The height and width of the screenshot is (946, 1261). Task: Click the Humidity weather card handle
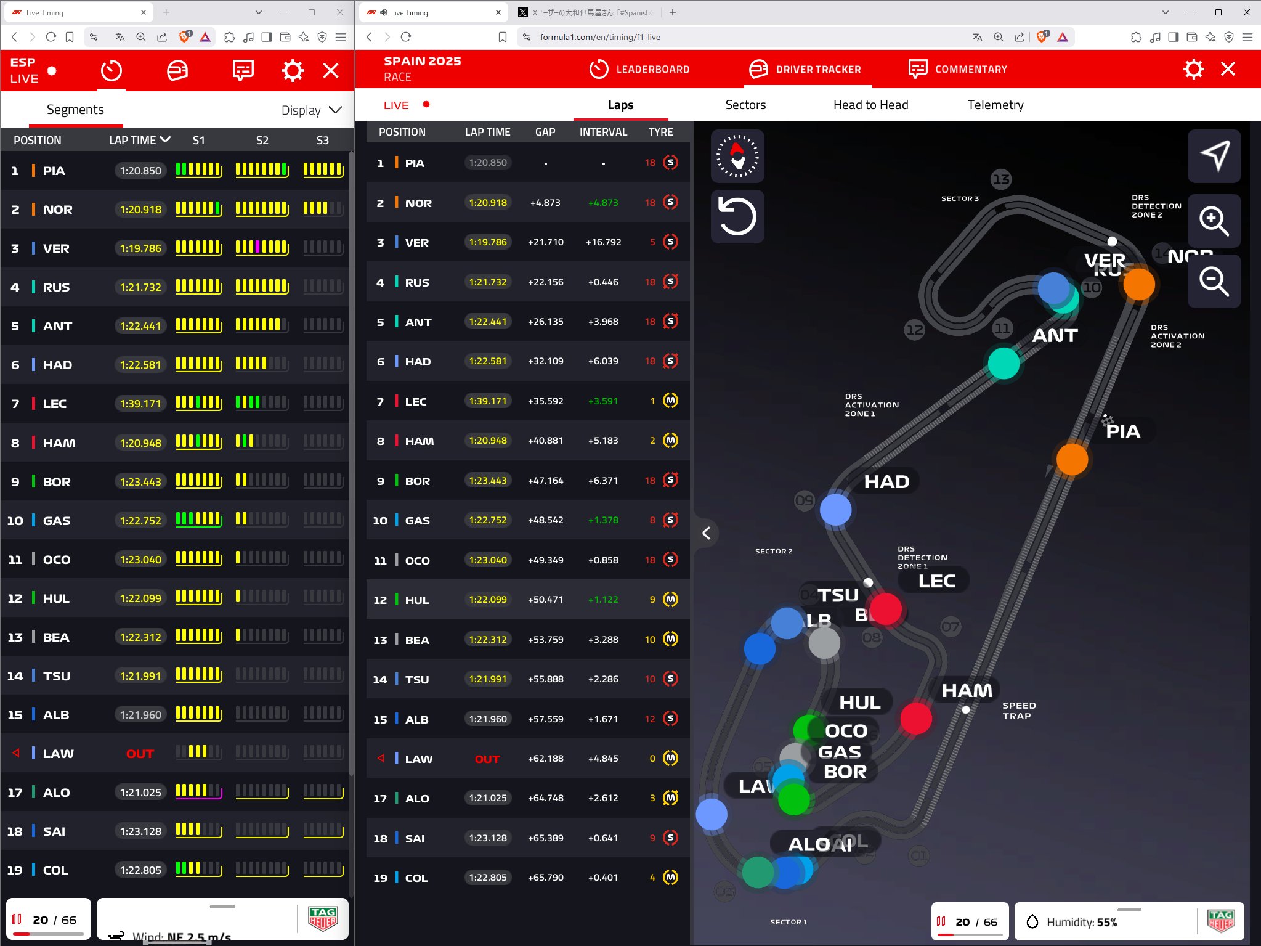coord(1129,910)
